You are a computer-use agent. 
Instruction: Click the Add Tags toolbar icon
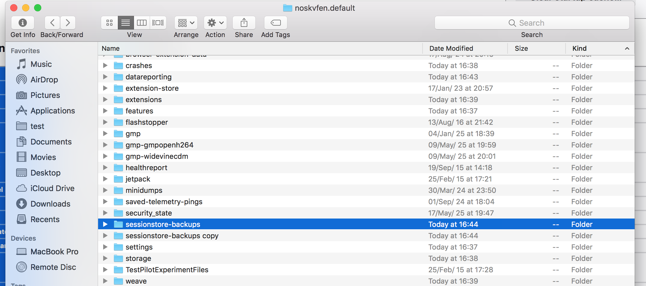click(x=275, y=23)
